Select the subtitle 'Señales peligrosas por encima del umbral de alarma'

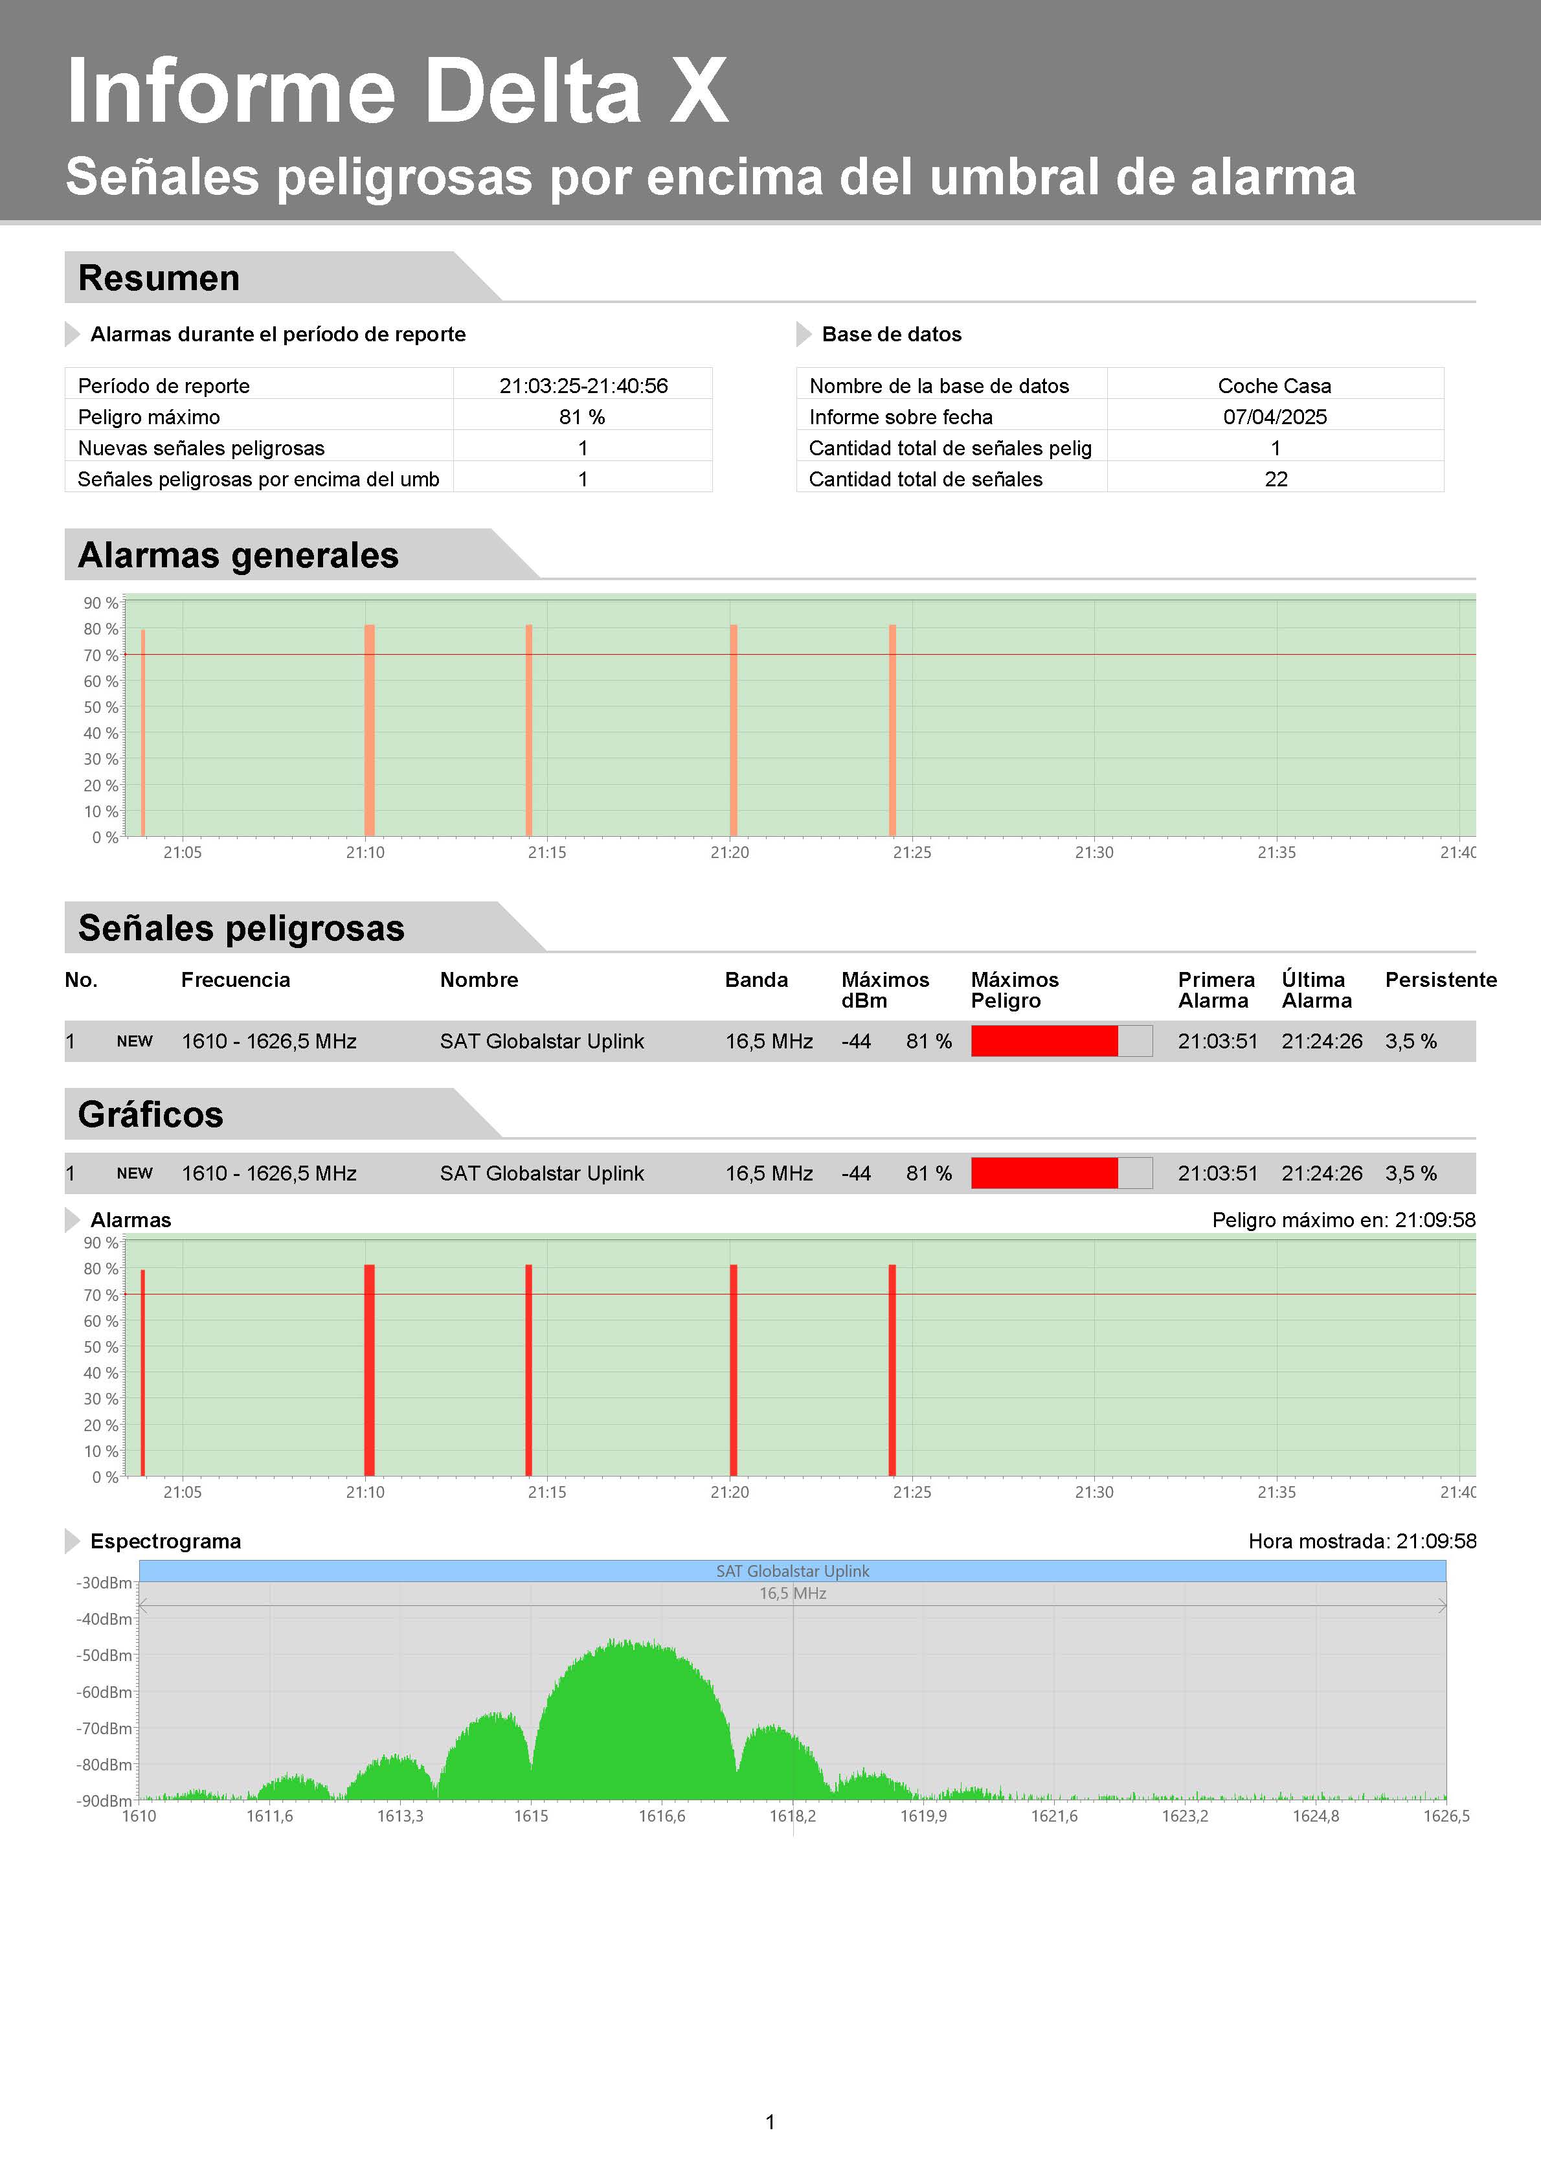[x=711, y=177]
